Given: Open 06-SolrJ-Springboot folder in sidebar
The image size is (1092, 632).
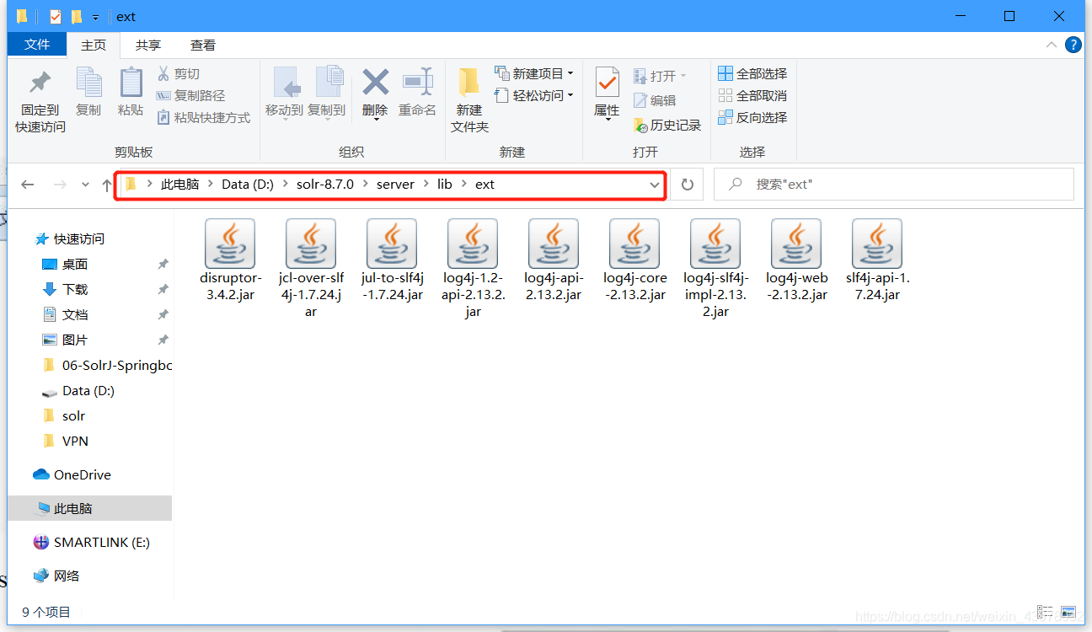Looking at the screenshot, I should 106,366.
